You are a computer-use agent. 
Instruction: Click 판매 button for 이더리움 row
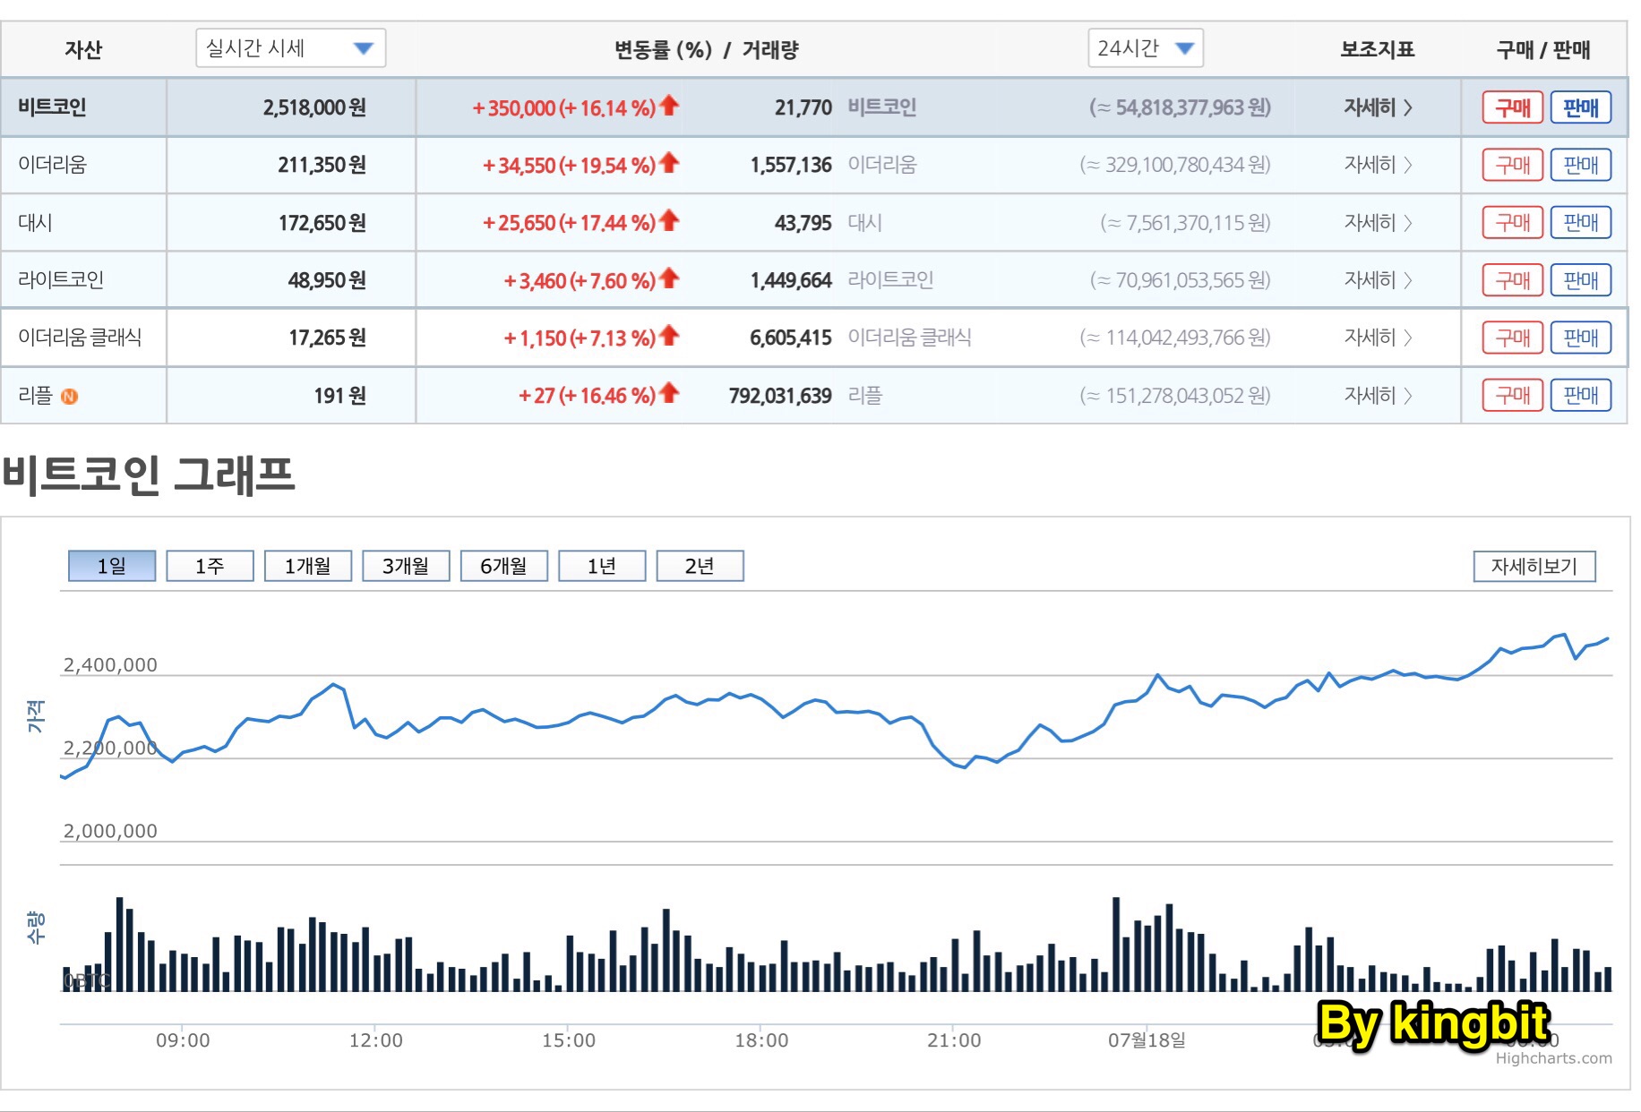1581,165
